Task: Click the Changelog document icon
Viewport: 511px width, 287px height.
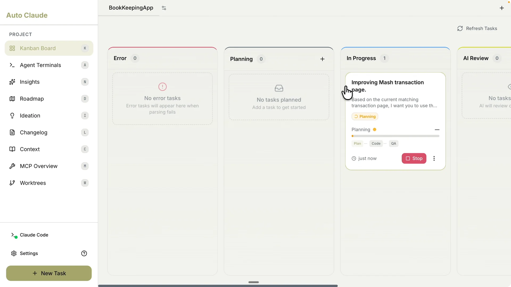Action: click(12, 132)
